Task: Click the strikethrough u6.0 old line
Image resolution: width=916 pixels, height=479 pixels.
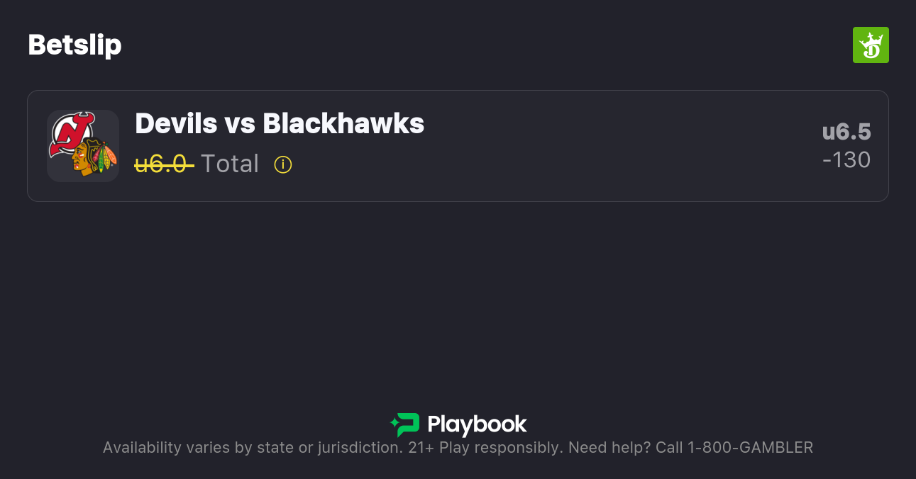Action: [165, 164]
